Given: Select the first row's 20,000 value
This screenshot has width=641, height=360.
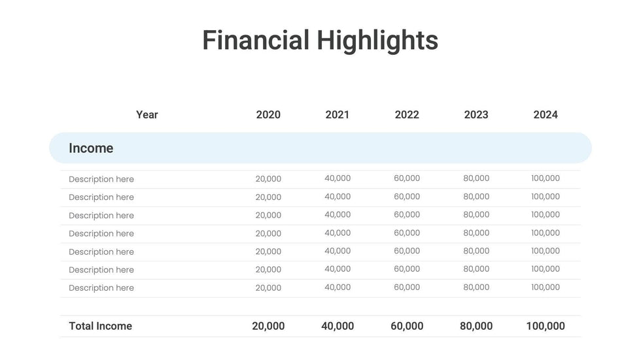Looking at the screenshot, I should click(268, 179).
